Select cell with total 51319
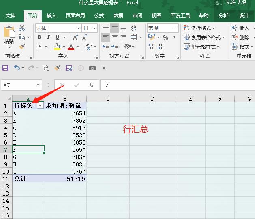This screenshot has width=255, height=219. point(65,179)
